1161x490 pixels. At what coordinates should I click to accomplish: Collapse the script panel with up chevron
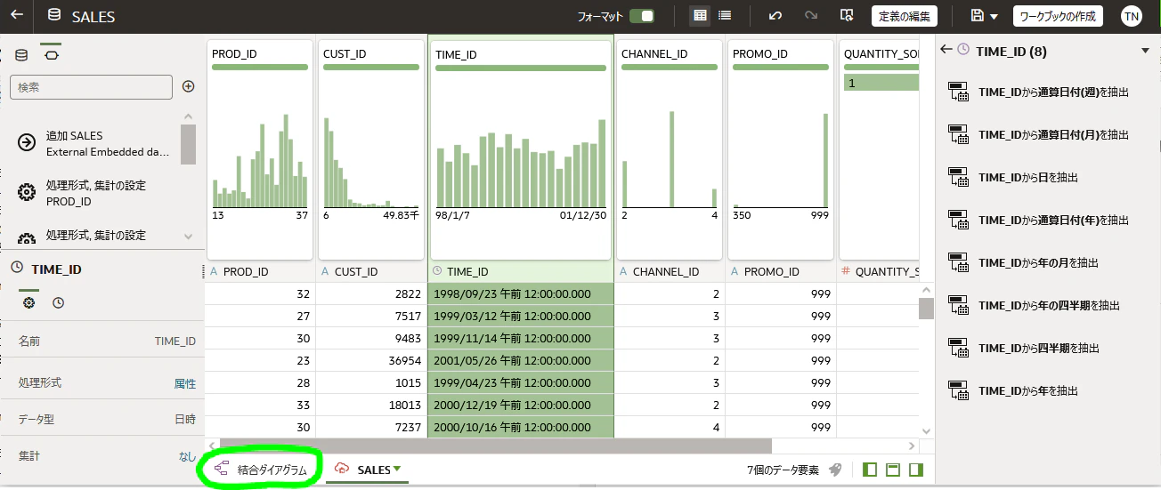coord(188,116)
